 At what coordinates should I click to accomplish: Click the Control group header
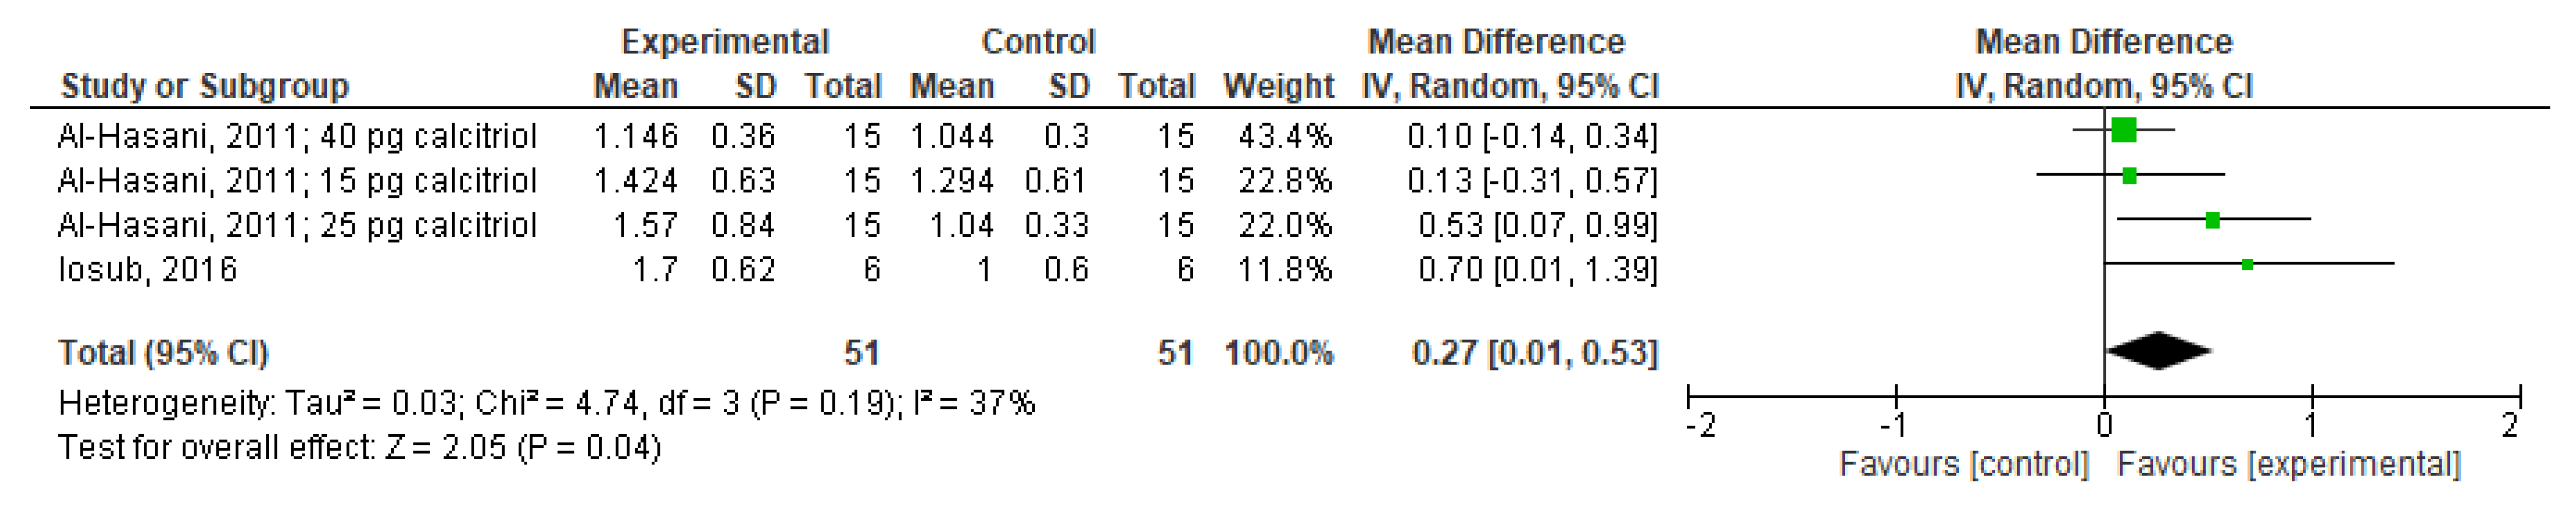coord(1038,42)
